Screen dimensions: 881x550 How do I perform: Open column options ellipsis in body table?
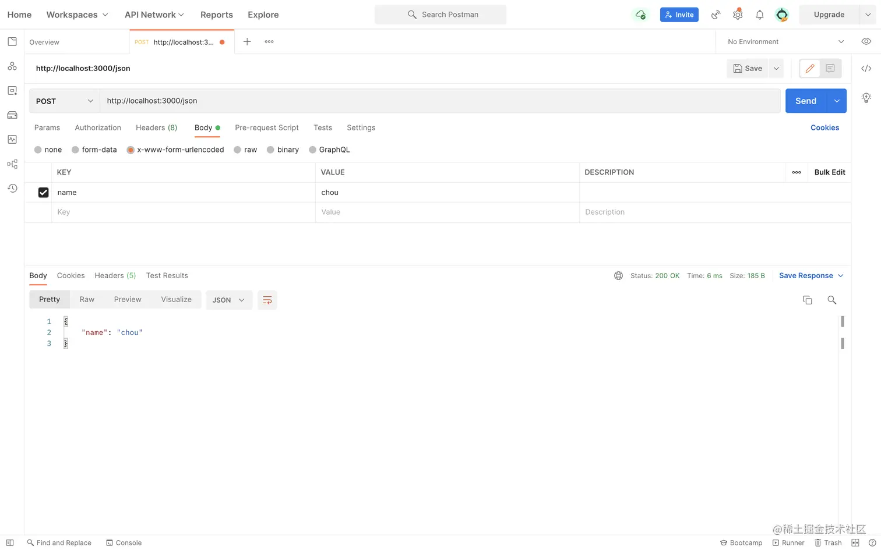[797, 172]
